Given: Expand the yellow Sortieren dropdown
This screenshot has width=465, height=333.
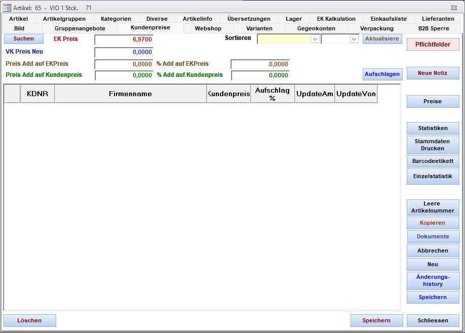Looking at the screenshot, I should point(315,39).
